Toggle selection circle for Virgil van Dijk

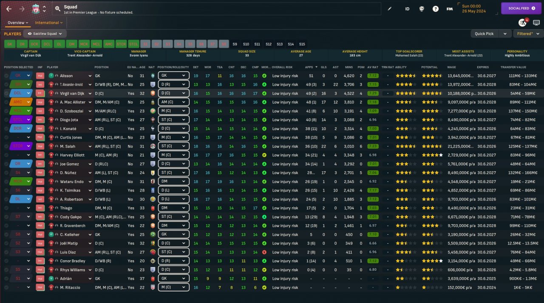point(6,93)
